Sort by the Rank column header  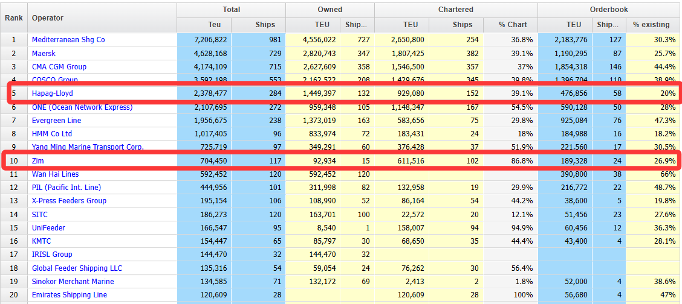(14, 18)
